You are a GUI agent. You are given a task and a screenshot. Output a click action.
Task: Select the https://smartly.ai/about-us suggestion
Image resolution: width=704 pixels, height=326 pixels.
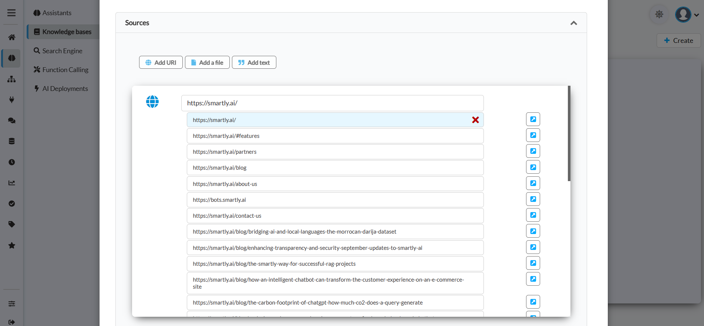pos(335,184)
